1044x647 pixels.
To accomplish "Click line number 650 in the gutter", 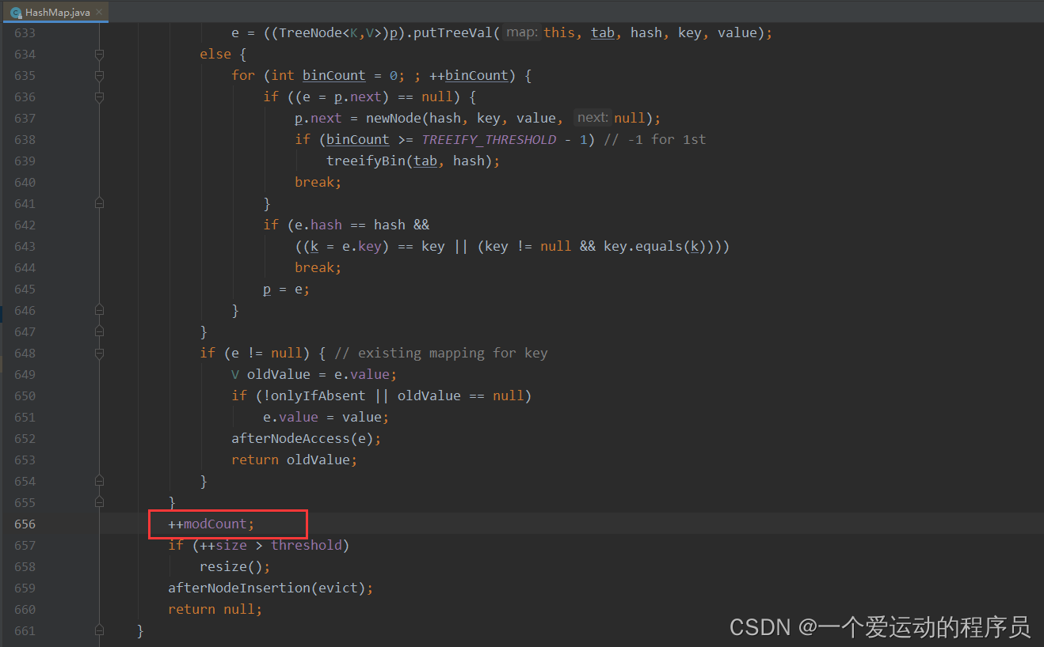I will pyautogui.click(x=25, y=395).
